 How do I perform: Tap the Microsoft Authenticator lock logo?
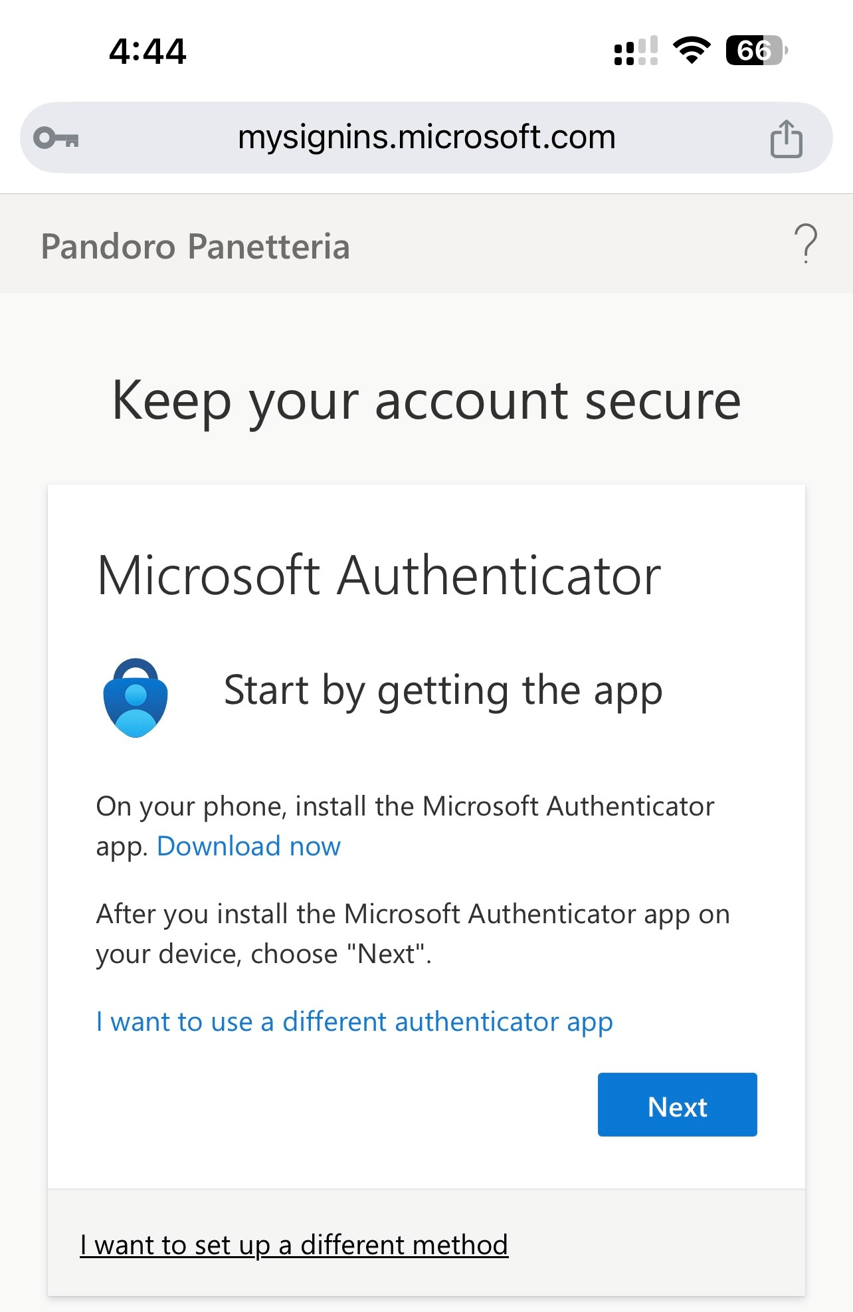point(136,698)
